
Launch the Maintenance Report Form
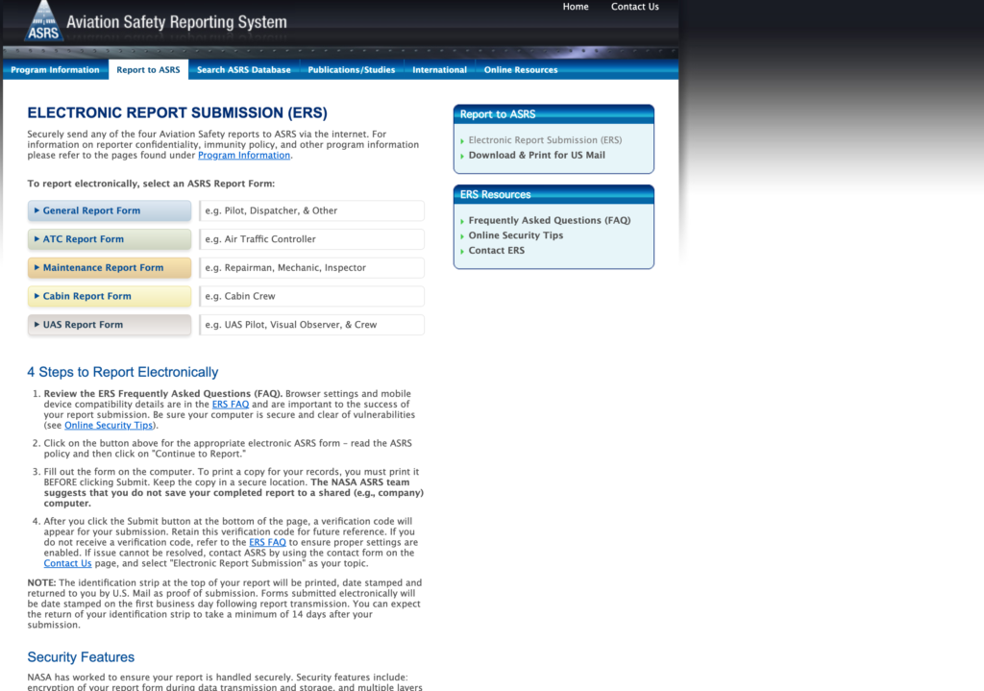[110, 268]
